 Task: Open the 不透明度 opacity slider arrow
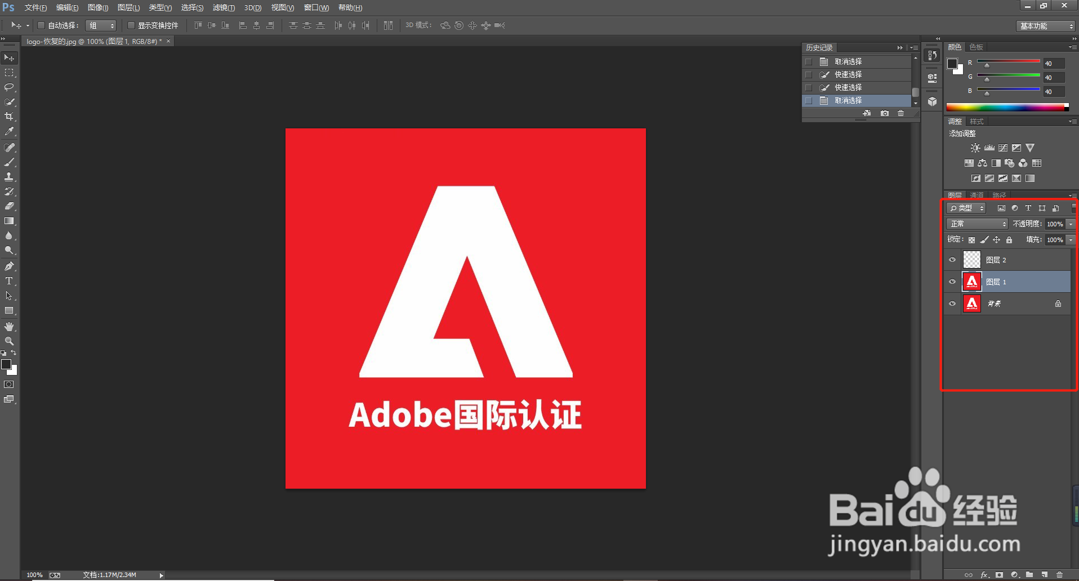(x=1071, y=224)
